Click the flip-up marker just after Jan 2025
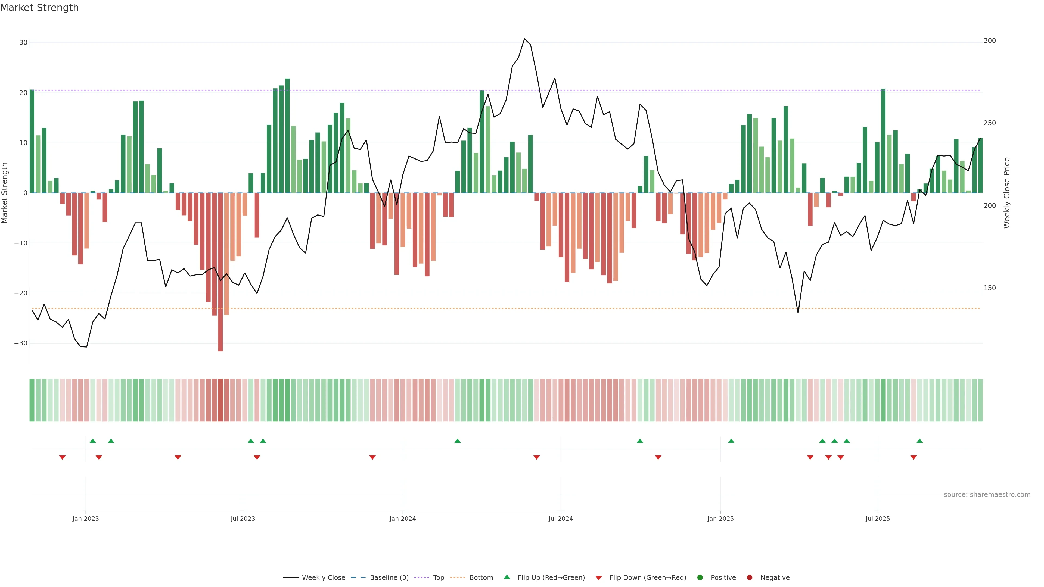 coord(731,441)
